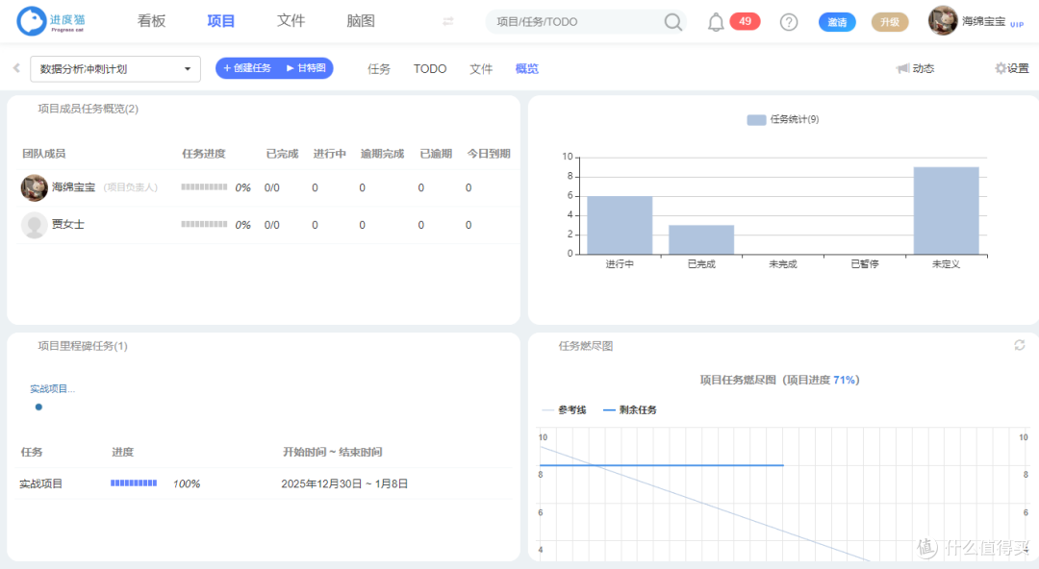Click 实战项目 100% progress bar

pos(133,483)
